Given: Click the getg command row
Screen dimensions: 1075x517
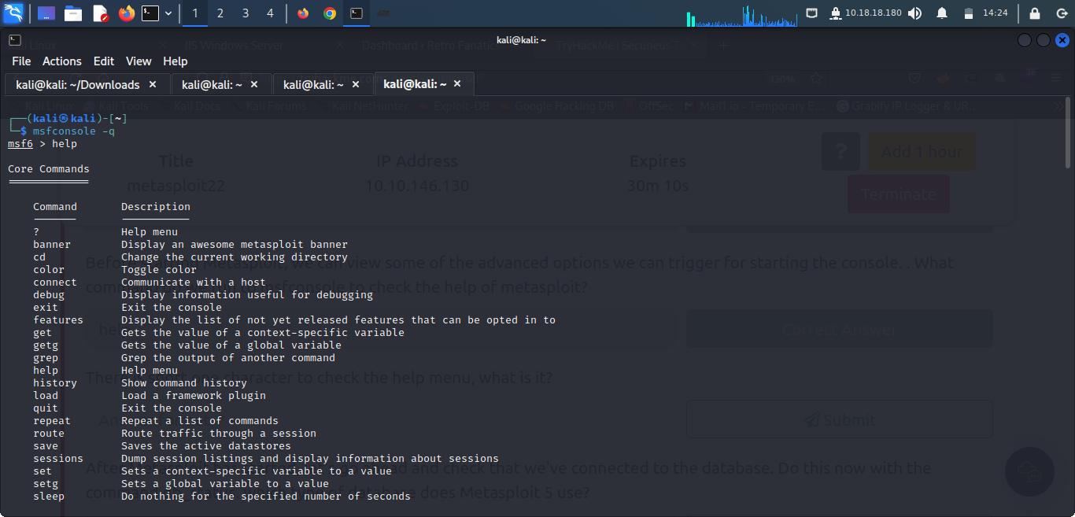Looking at the screenshot, I should pos(187,345).
